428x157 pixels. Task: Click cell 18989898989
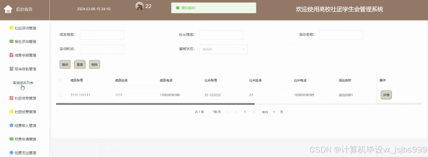[x=304, y=95]
